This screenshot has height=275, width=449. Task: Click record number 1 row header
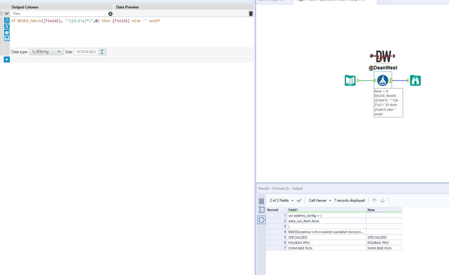276,216
